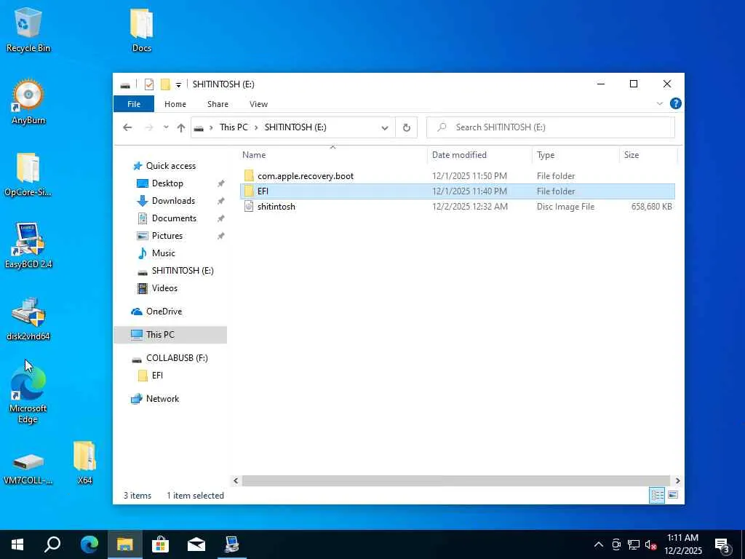Open the Docs folder on desktop
The width and height of the screenshot is (745, 559).
point(141,29)
